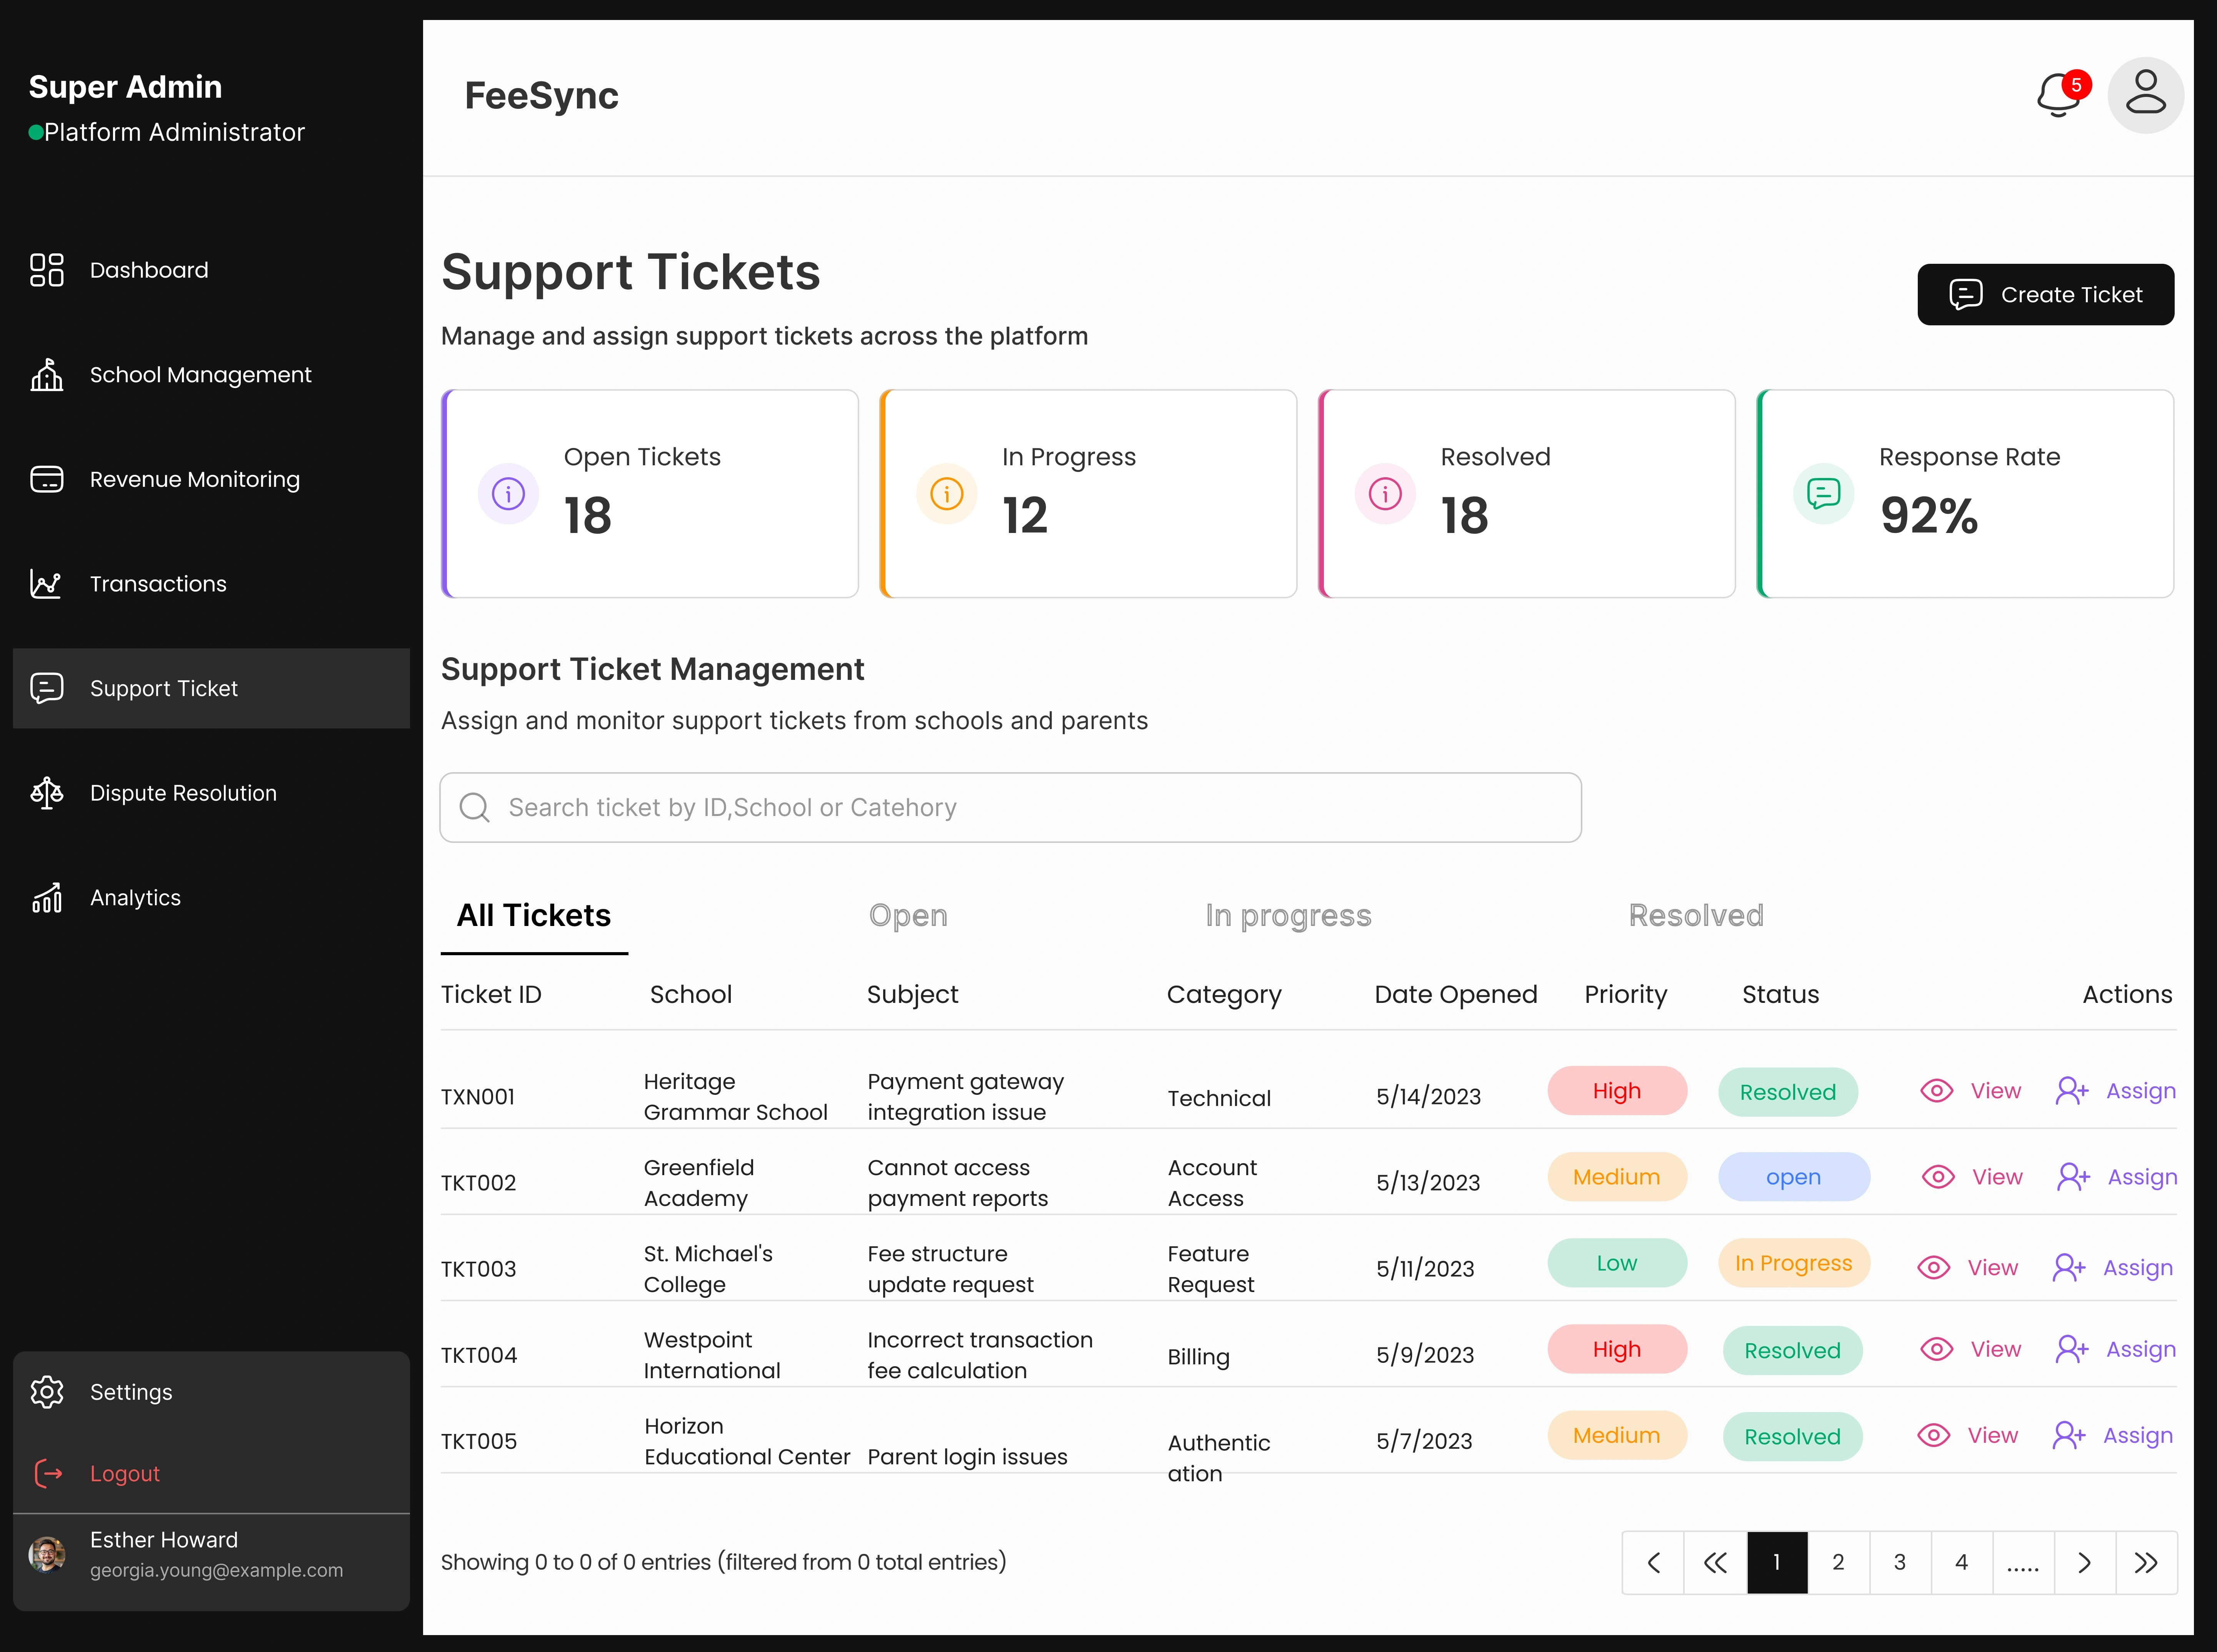
Task: Click the assign-user icon for TKT002
Action: pyautogui.click(x=2073, y=1177)
